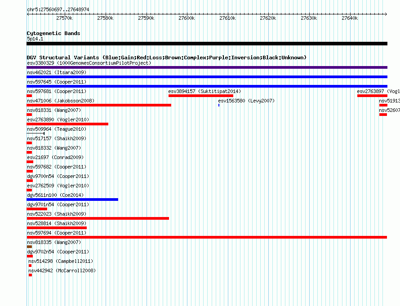Viewport: 400px width, 306px height.
Task: Click the esv3894157 (Suktitipat2014) label
Action: click(x=204, y=91)
